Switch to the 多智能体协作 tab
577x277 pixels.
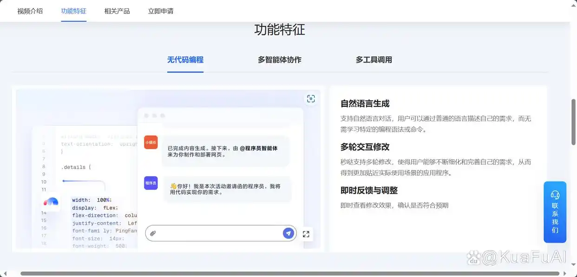(279, 59)
